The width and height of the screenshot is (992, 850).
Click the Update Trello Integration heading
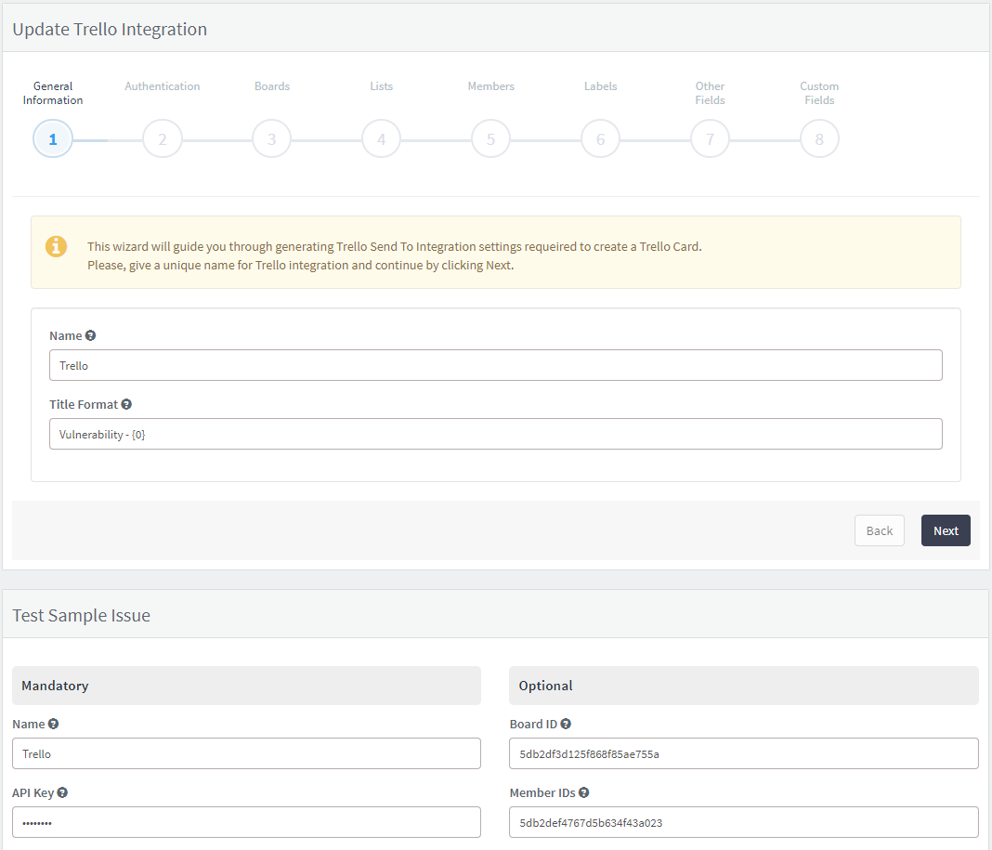[110, 29]
